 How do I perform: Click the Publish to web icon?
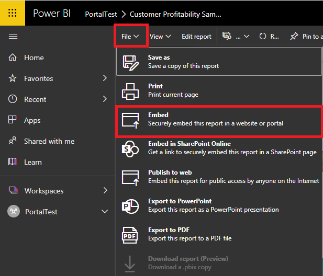[x=130, y=178]
